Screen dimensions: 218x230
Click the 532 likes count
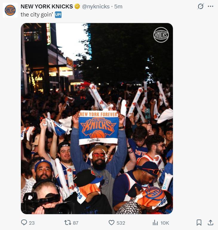121,223
